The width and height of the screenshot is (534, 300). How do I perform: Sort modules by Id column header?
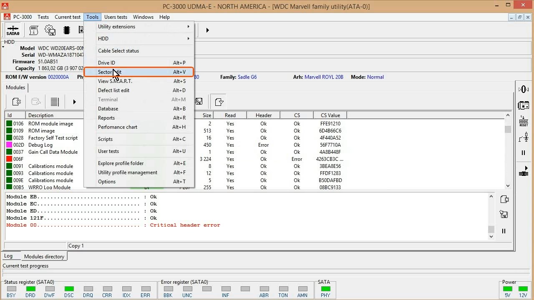pos(15,115)
